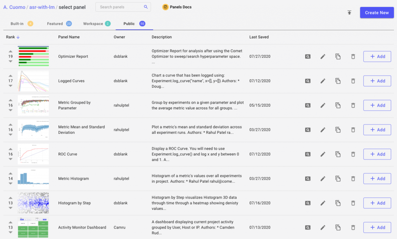Viewport: 397px width, 239px height.
Task: Open the Workspace tab
Action: [x=97, y=24]
